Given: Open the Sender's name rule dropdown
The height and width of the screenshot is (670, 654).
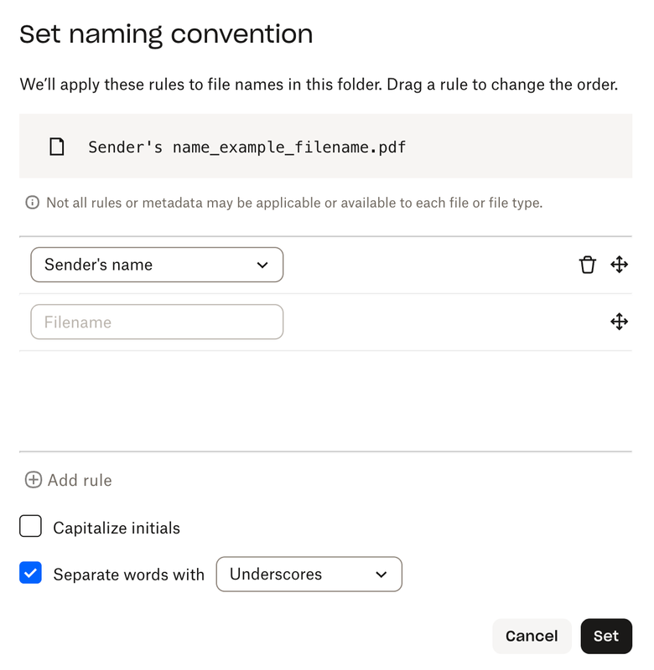Looking at the screenshot, I should click(x=157, y=265).
